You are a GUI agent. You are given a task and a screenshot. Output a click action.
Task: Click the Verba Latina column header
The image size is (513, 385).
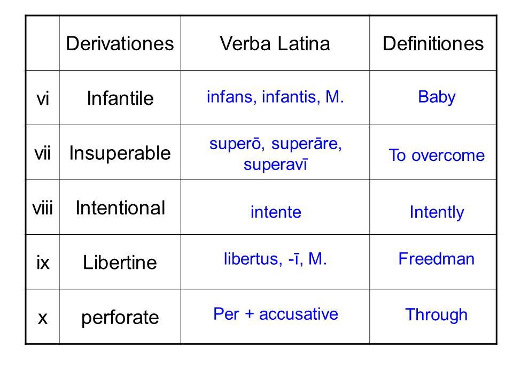275,43
